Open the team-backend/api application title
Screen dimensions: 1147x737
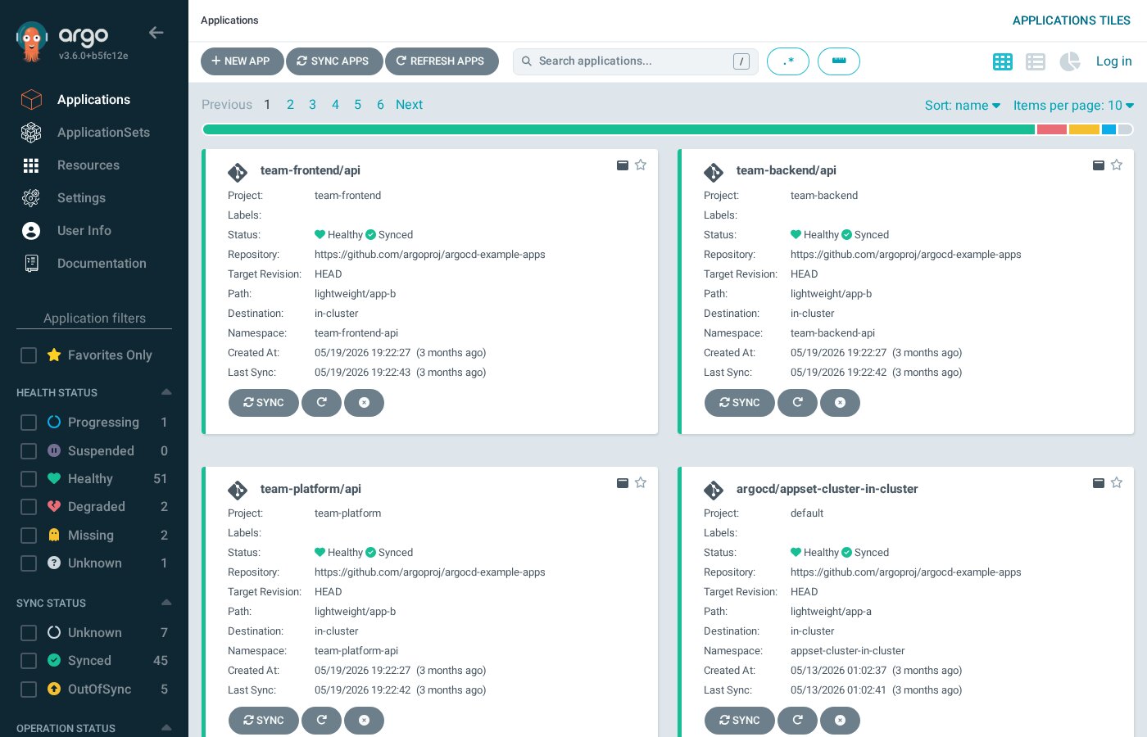click(787, 170)
